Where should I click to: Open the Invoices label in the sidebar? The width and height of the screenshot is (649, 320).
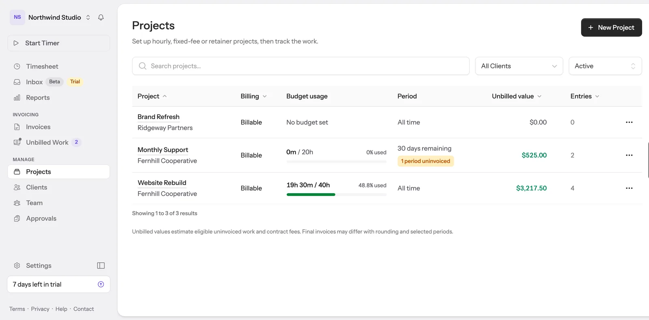(x=38, y=127)
